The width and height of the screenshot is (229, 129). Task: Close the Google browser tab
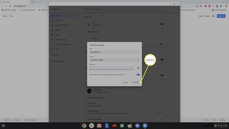tap(27, 2)
